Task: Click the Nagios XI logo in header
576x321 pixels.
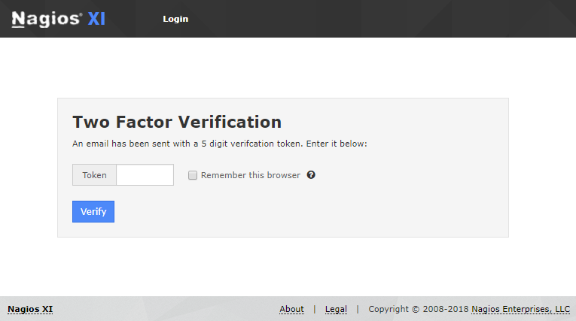Action: click(59, 19)
